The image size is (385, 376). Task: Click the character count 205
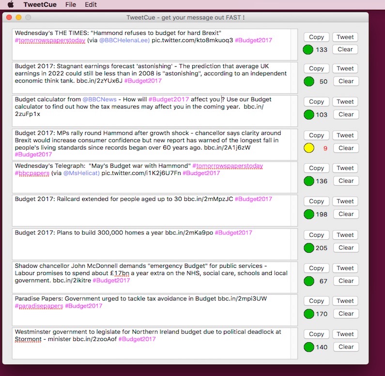[x=322, y=248]
